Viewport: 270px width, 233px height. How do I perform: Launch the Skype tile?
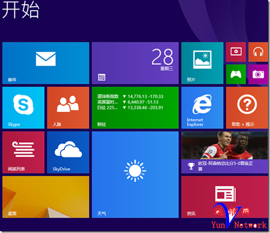(24, 108)
